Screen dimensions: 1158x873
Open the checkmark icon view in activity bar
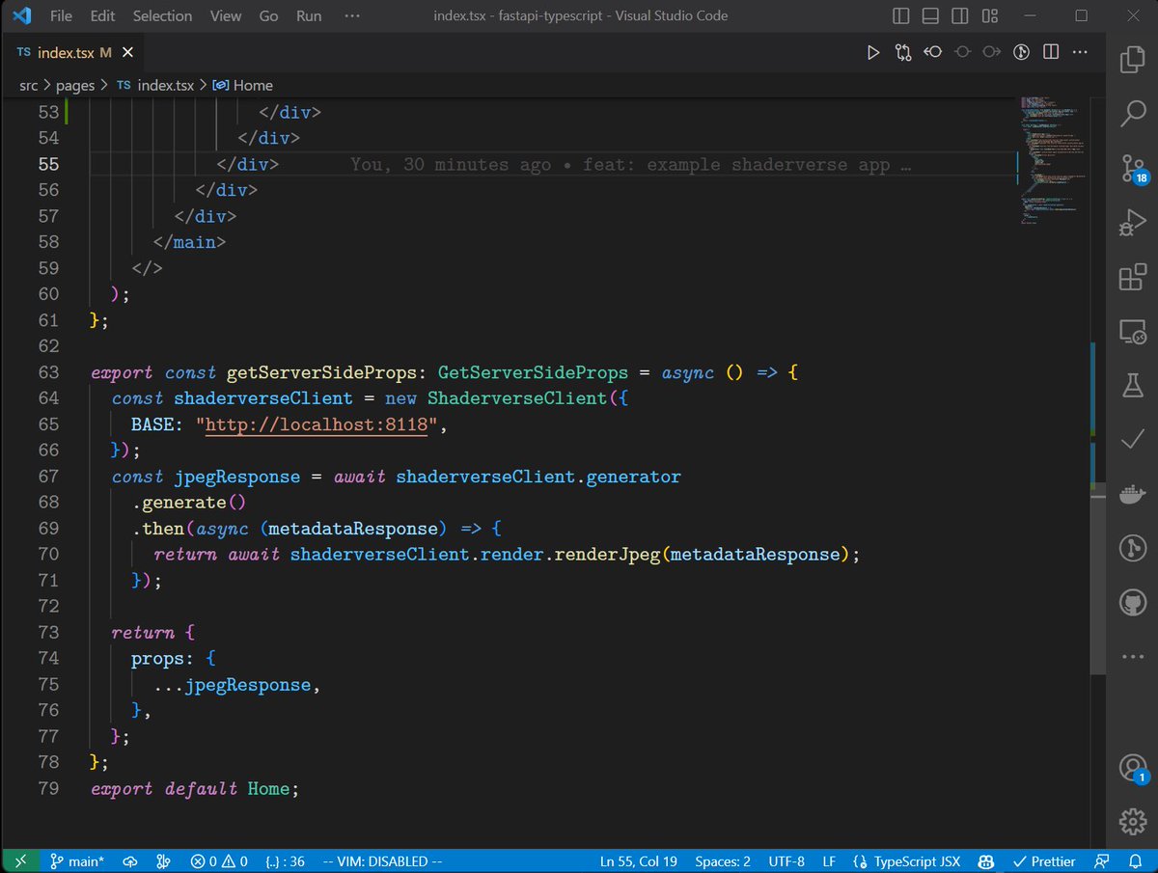pyautogui.click(x=1132, y=440)
